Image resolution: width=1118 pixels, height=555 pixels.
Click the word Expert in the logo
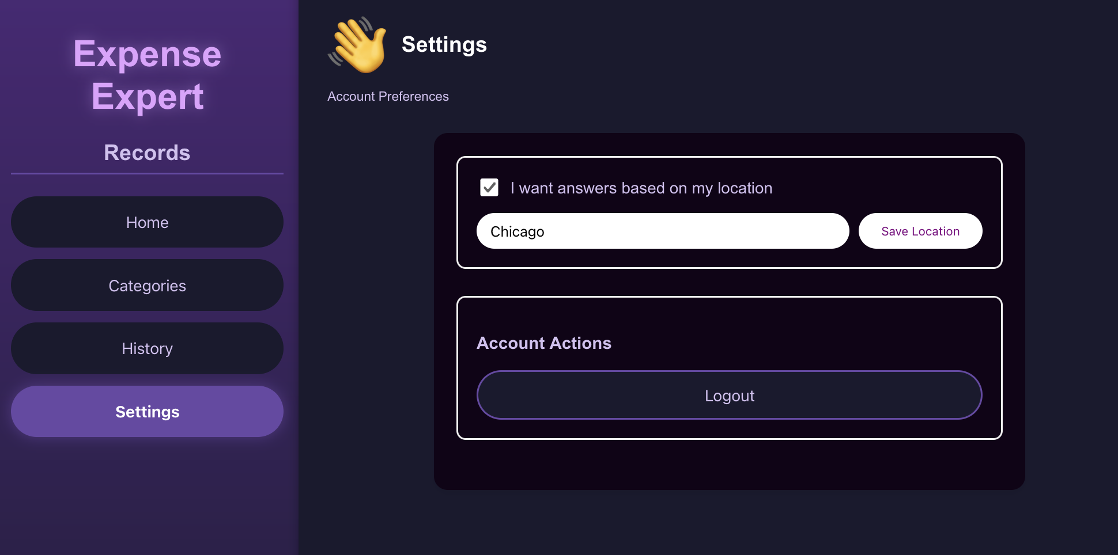click(148, 96)
